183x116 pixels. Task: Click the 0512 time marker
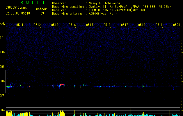[37, 25]
